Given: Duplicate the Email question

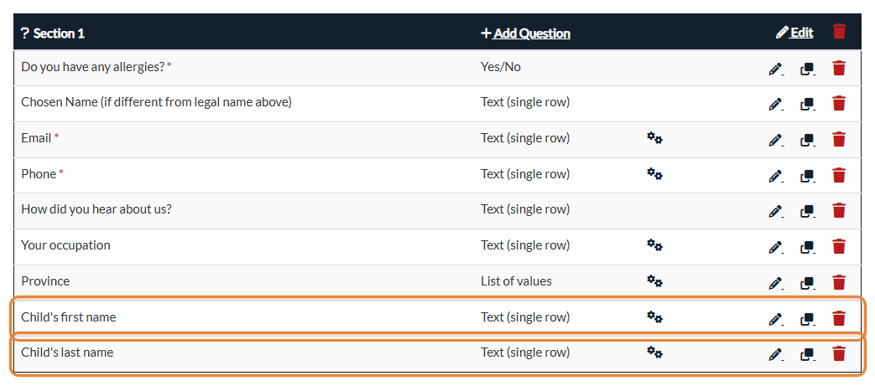Looking at the screenshot, I should pyautogui.click(x=807, y=140).
